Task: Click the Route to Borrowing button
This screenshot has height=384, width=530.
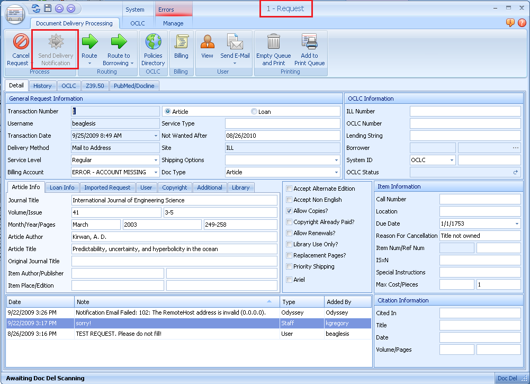Action: click(x=119, y=42)
